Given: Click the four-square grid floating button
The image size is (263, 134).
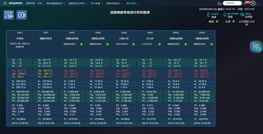Looking at the screenshot, I should coord(256,47).
